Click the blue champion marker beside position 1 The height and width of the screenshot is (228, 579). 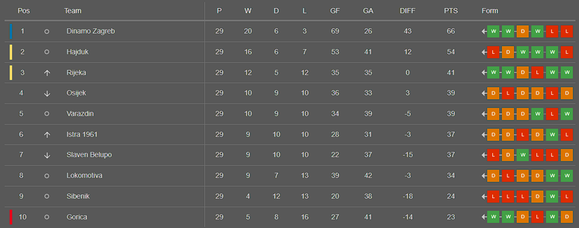click(x=11, y=31)
